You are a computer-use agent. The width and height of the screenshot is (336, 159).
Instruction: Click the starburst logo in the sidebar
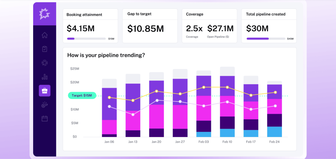[45, 13]
